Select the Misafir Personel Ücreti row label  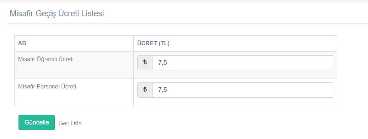[47, 86]
